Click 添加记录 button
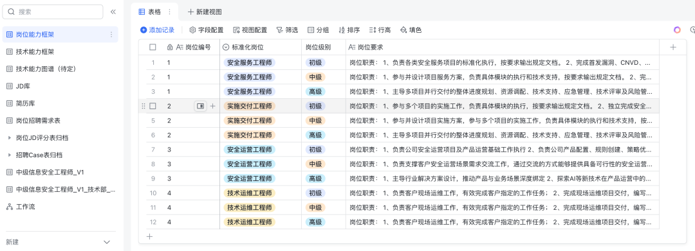695x251 pixels. click(158, 30)
